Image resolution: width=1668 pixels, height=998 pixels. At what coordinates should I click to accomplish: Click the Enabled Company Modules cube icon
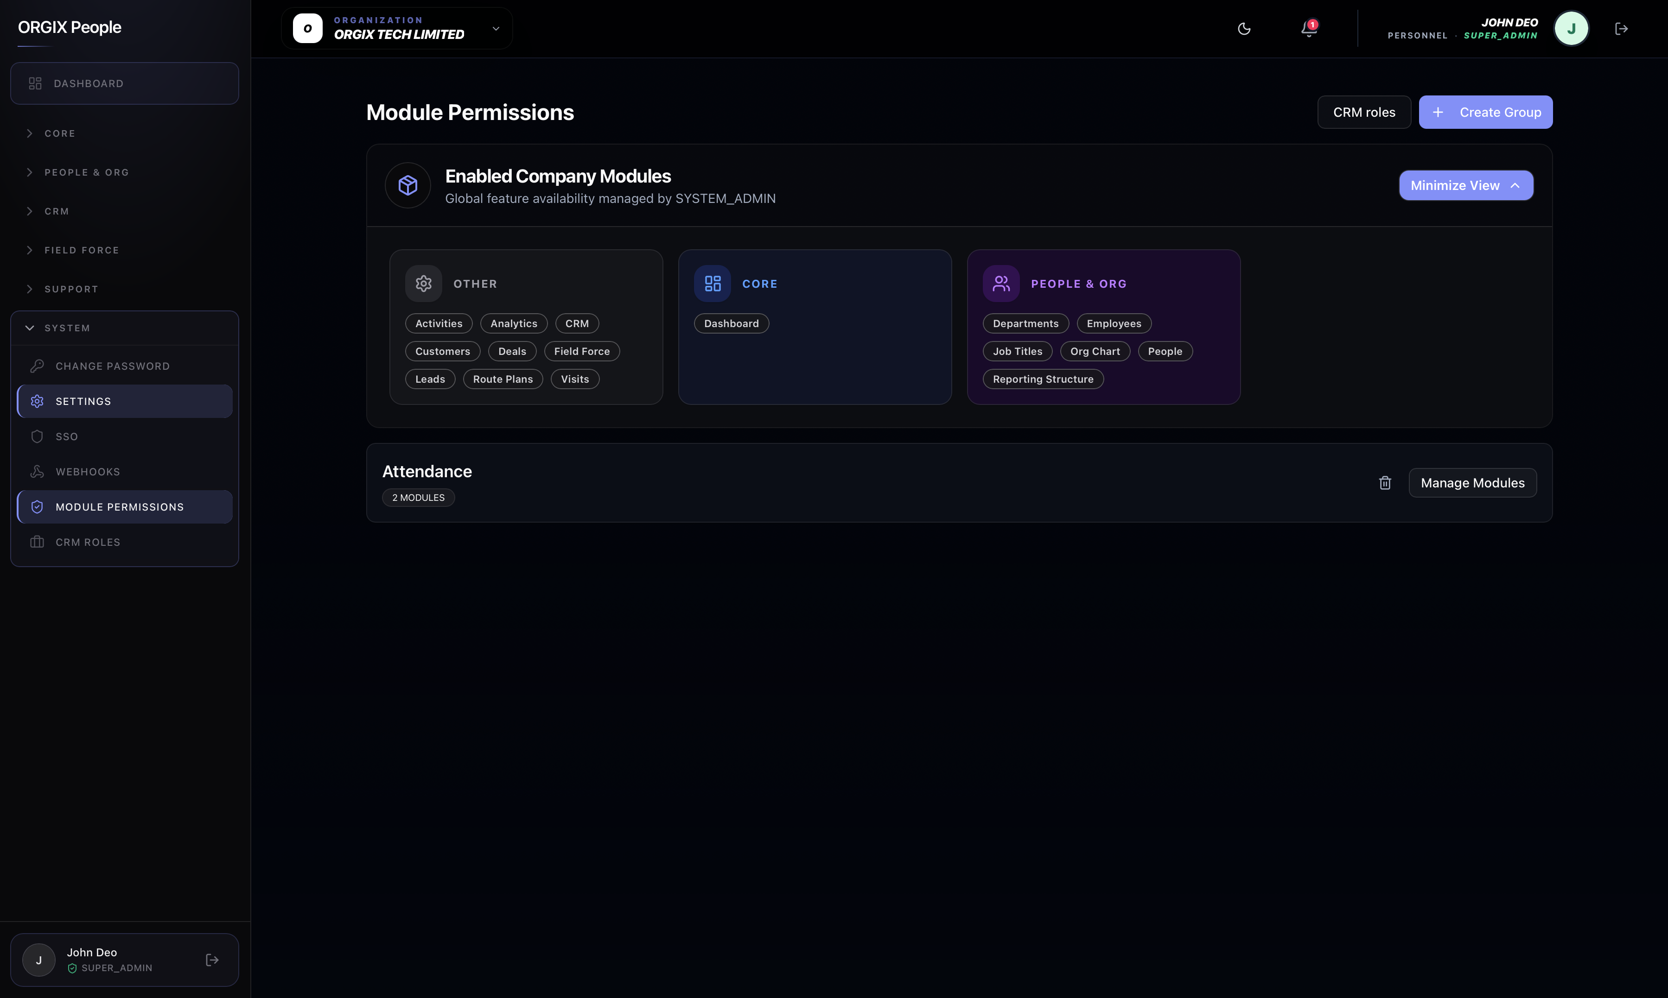[x=408, y=185]
